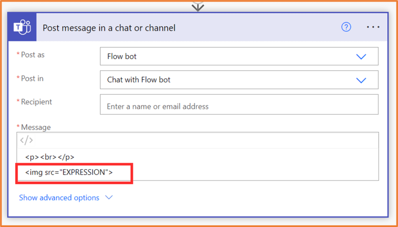Click the Show advanced options link
398x227 pixels.
59,198
